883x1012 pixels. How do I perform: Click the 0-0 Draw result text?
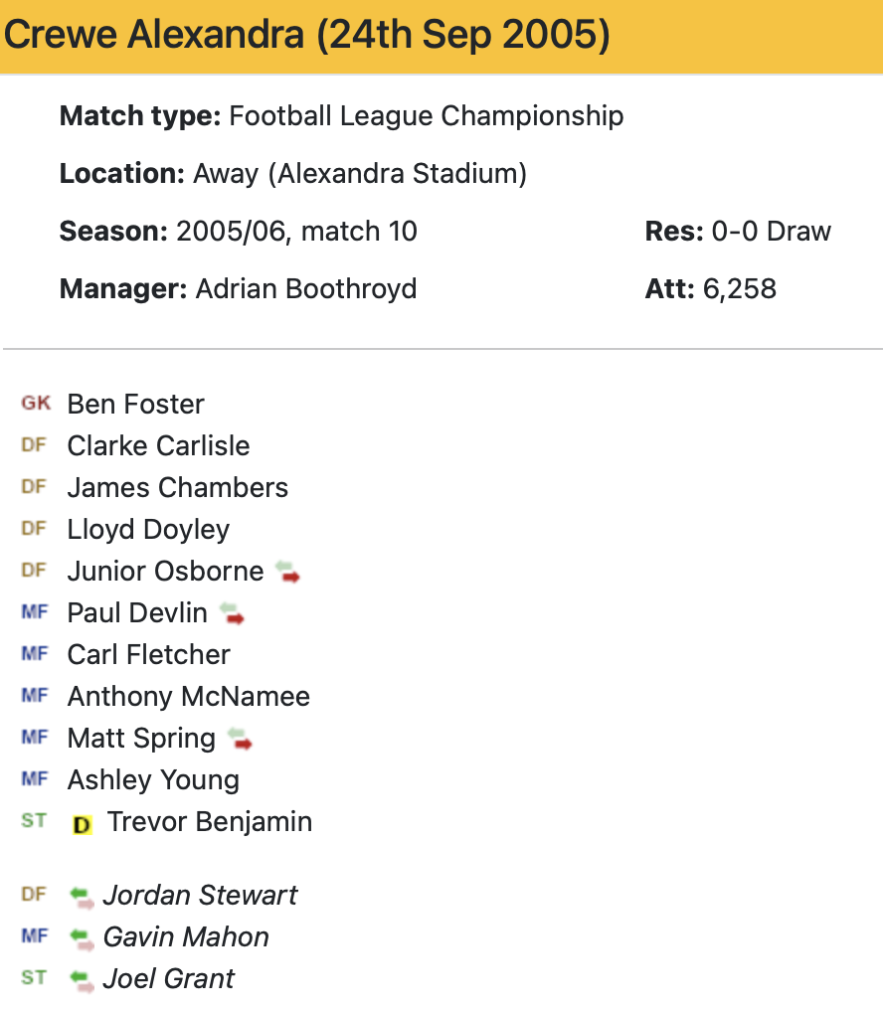click(x=772, y=232)
